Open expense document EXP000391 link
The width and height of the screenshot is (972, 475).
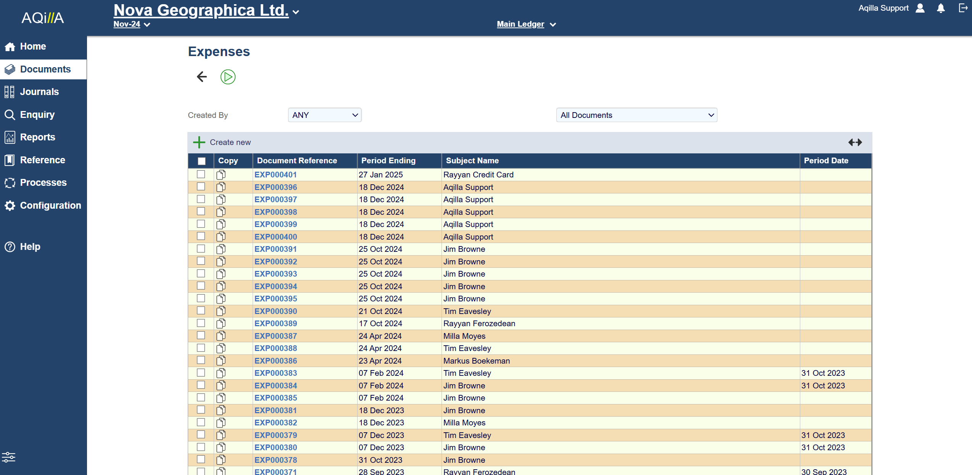[x=276, y=249]
